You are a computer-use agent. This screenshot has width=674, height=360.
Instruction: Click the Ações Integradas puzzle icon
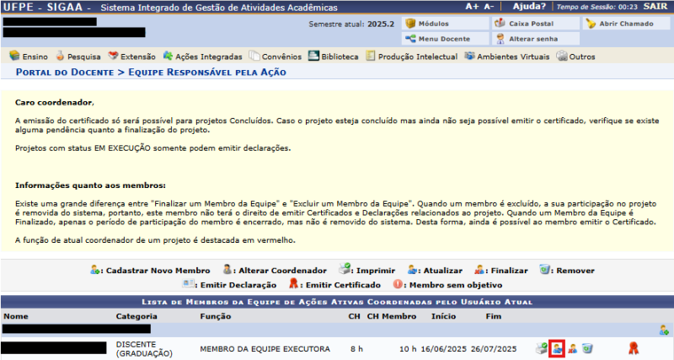(x=168, y=56)
